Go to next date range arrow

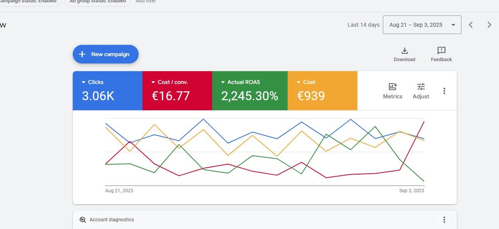(x=489, y=25)
